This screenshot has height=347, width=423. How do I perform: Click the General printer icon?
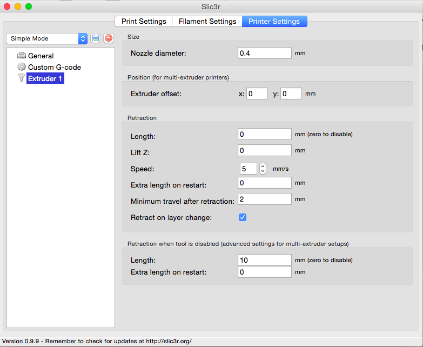click(x=22, y=56)
